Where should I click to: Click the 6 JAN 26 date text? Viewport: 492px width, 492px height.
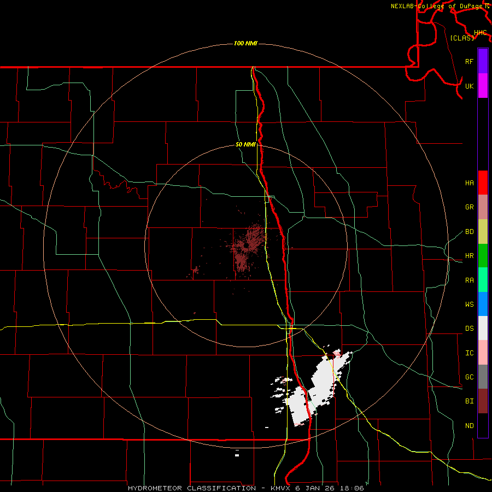tap(314, 488)
